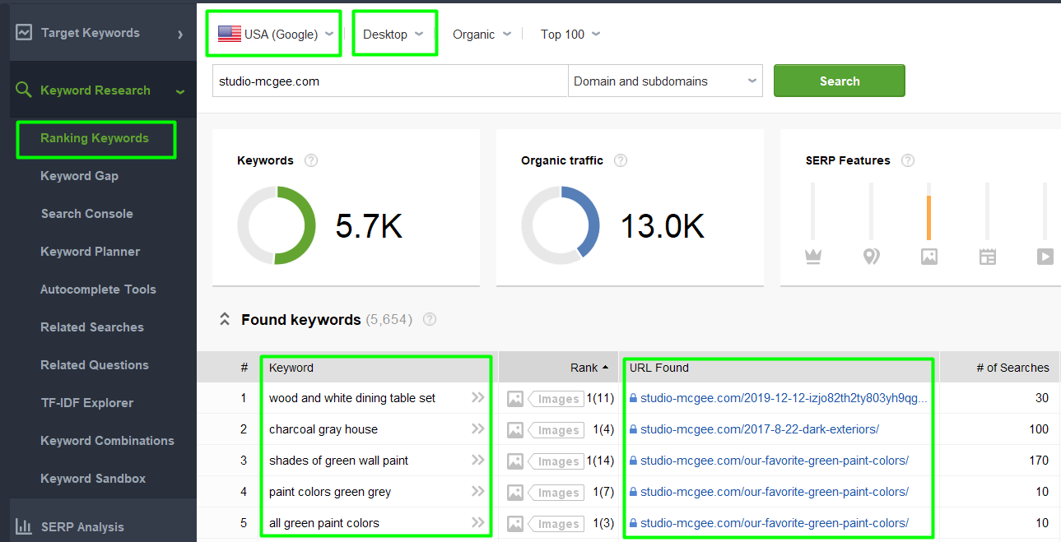The width and height of the screenshot is (1061, 542).
Task: Open Keyword Planner in the sidebar
Action: [x=90, y=252]
